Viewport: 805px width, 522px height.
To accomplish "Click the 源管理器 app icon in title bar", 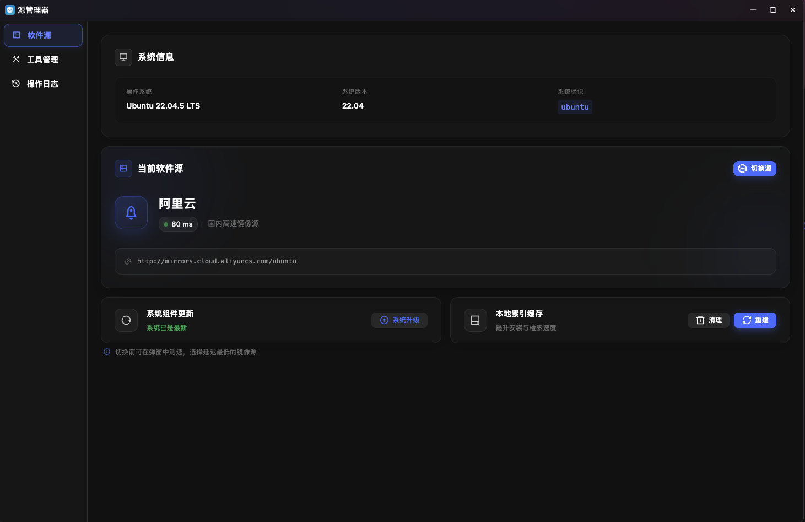I will pyautogui.click(x=9, y=10).
